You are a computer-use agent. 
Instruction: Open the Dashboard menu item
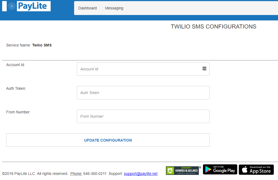(88, 8)
